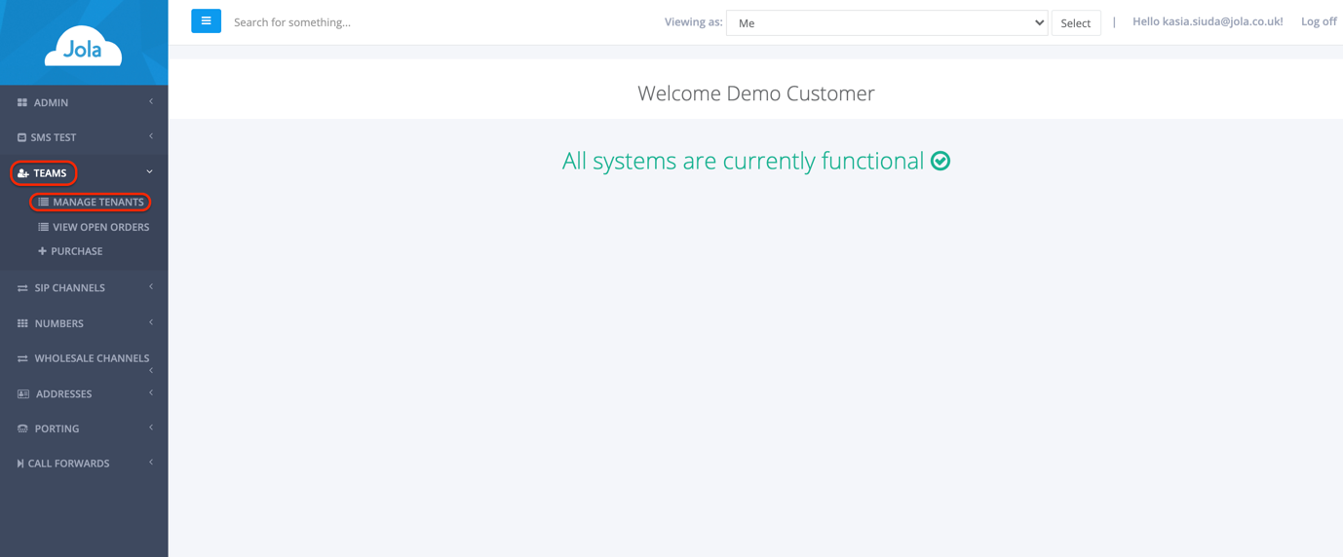The image size is (1343, 557).
Task: Click the Manage Tenants list icon
Action: 43,202
